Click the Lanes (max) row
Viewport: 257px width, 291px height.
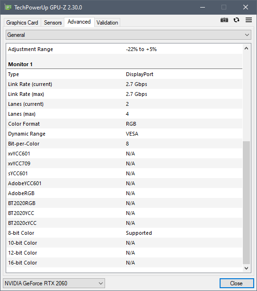click(x=124, y=114)
